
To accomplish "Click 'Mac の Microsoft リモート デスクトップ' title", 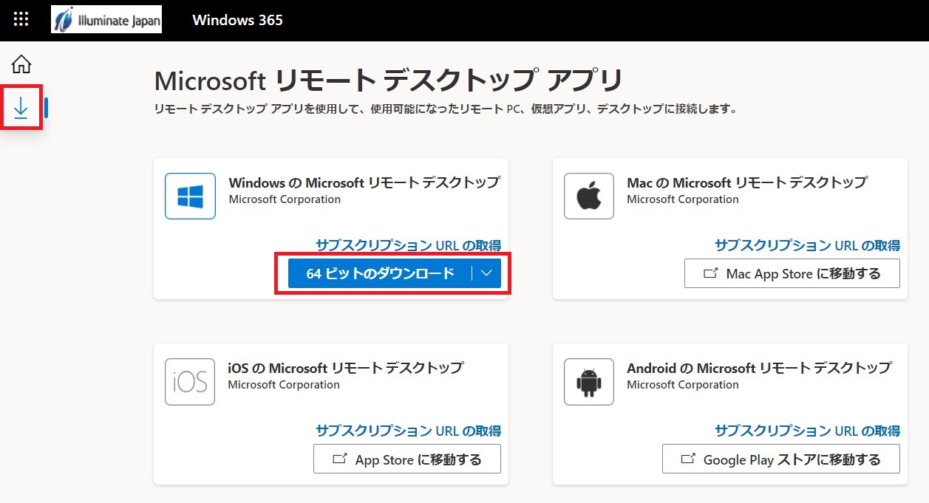I will [747, 182].
